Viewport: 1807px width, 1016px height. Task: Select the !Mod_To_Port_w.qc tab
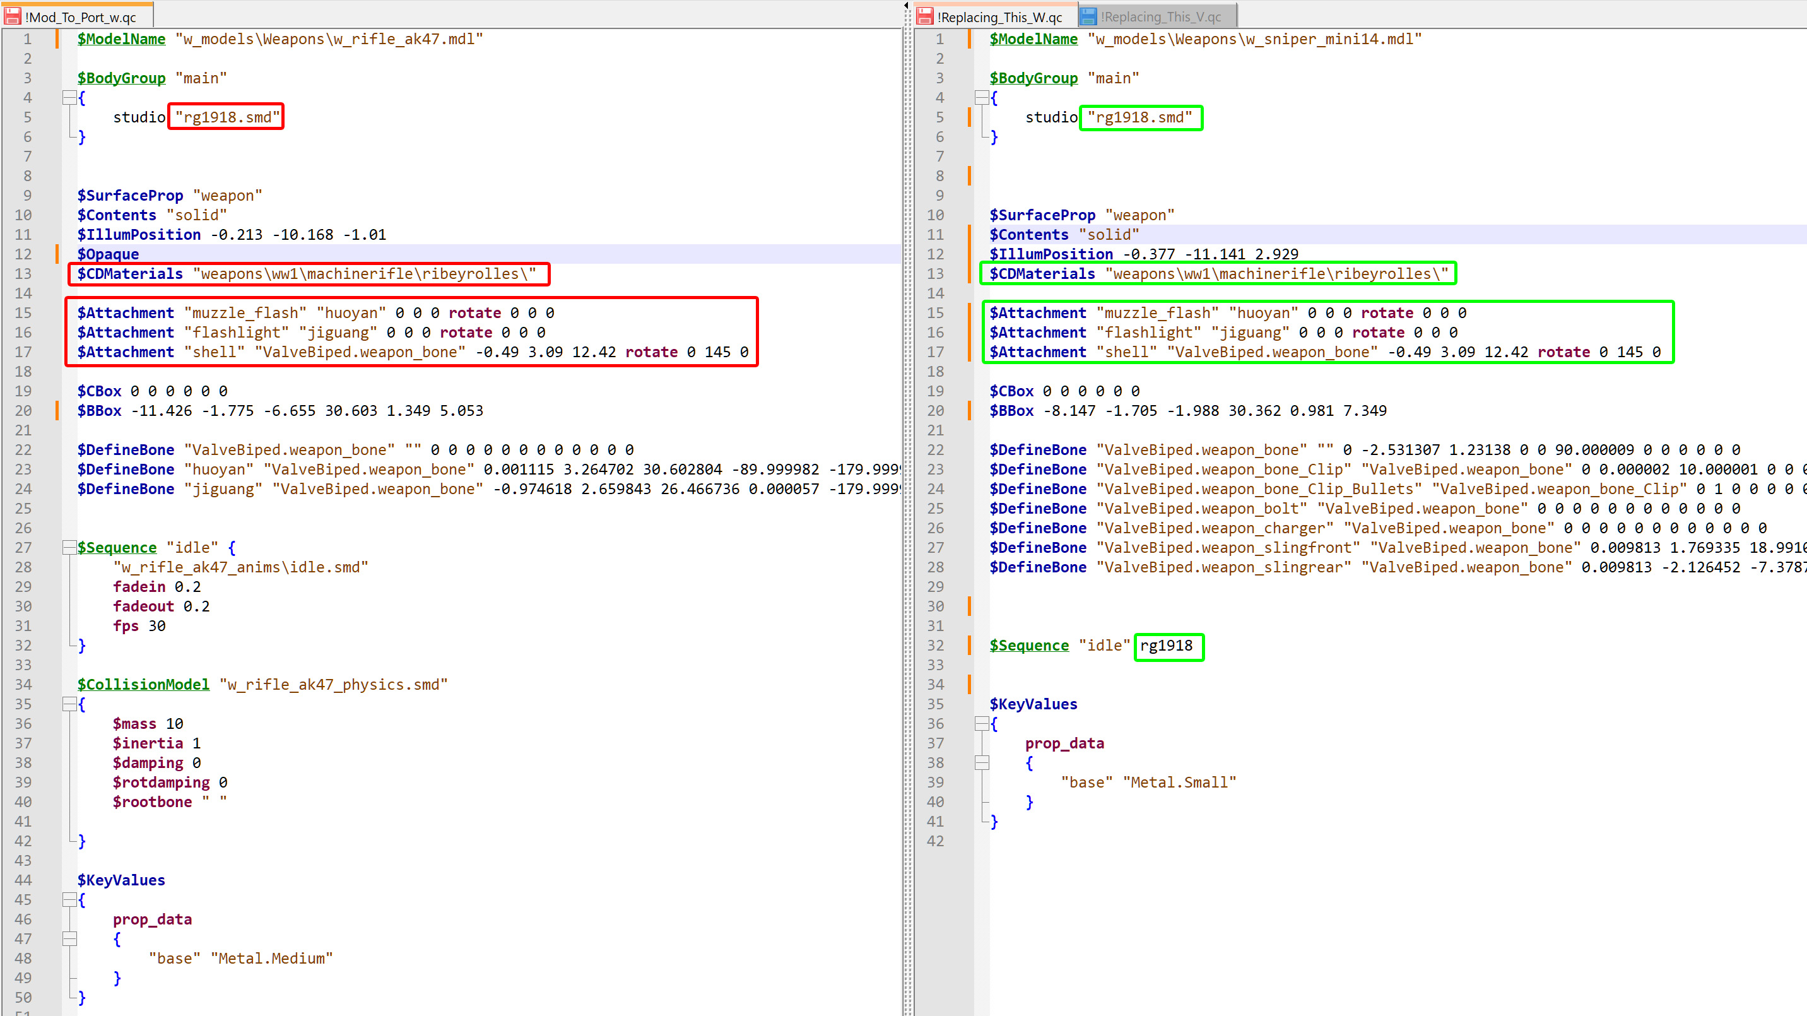click(80, 17)
